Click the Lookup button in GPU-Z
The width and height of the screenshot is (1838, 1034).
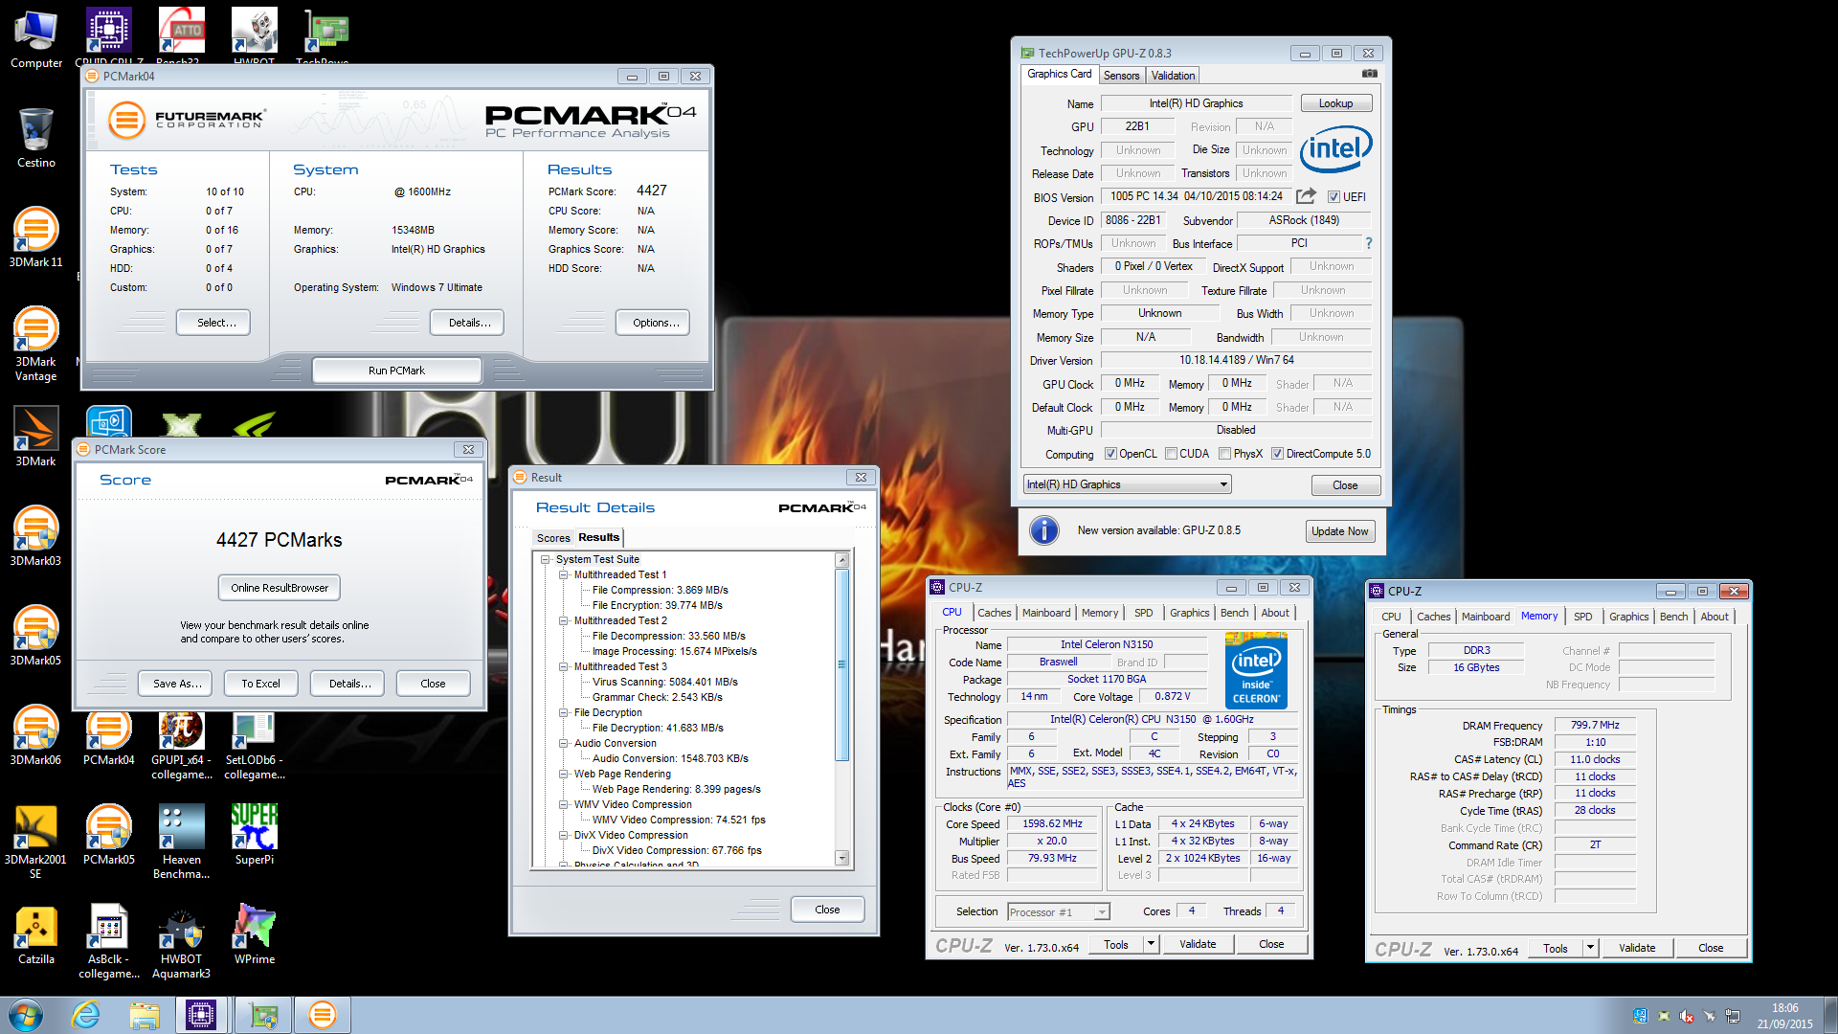click(x=1335, y=103)
